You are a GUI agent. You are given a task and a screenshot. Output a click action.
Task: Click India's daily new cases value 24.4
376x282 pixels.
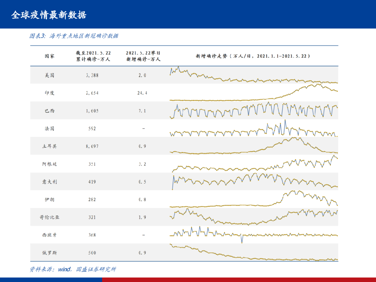pos(142,93)
